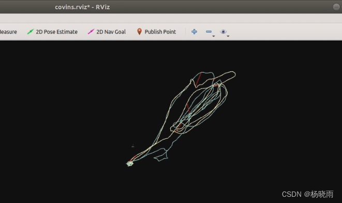Minimize the RViz window
The height and width of the screenshot is (203, 342).
coord(336,7)
